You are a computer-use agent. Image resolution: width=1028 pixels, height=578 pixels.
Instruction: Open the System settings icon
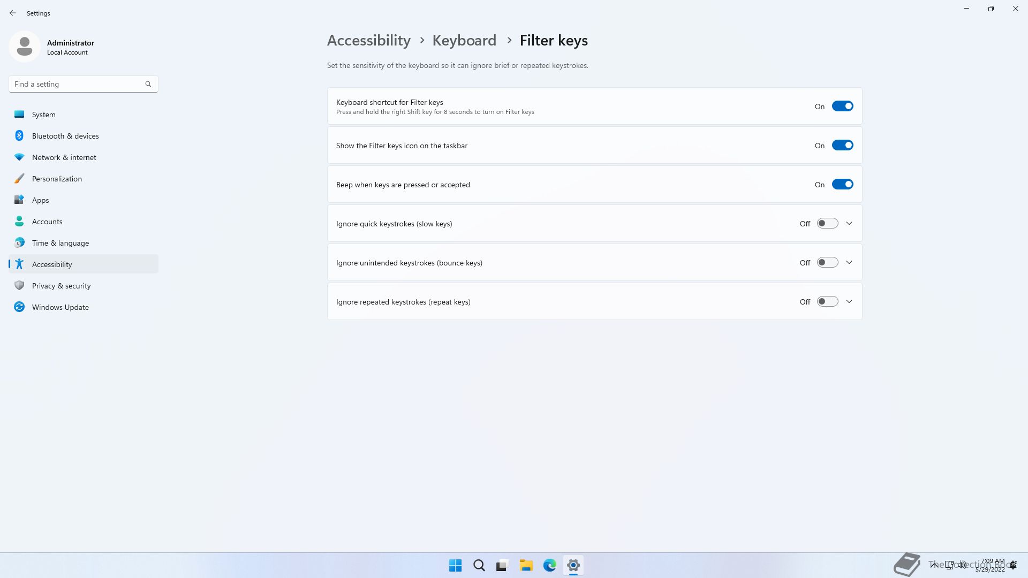[19, 114]
